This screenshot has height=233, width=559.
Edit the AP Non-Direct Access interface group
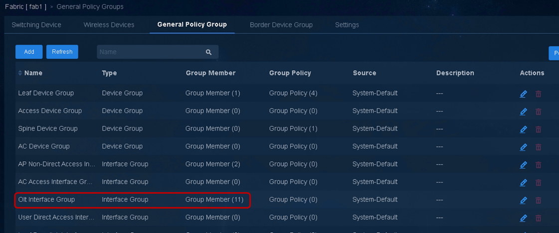(523, 165)
